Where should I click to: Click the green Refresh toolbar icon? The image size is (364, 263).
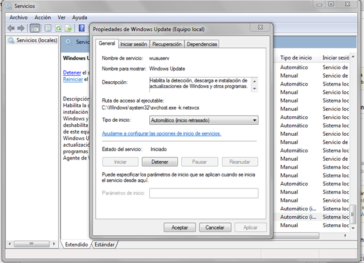pos(58,28)
